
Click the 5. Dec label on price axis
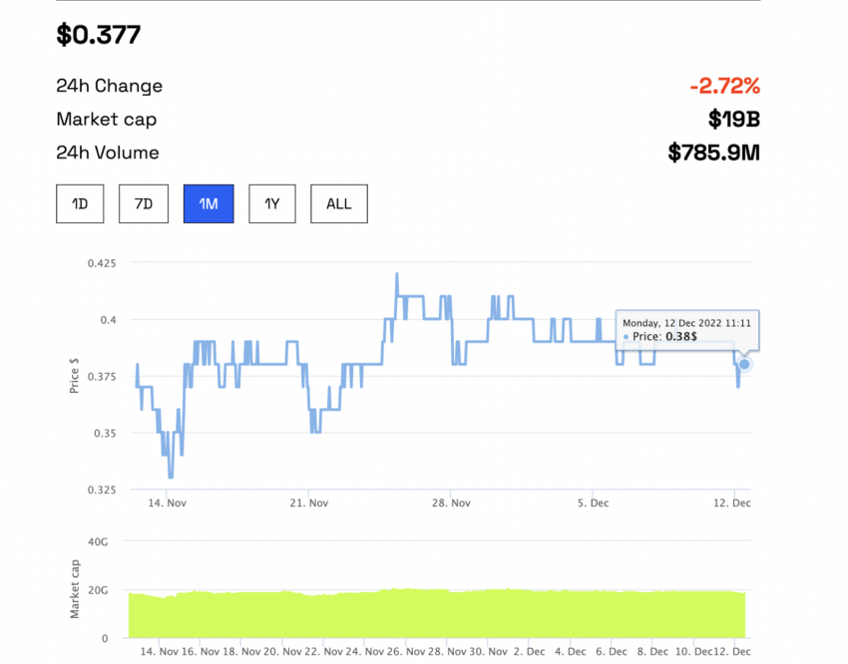(x=593, y=503)
